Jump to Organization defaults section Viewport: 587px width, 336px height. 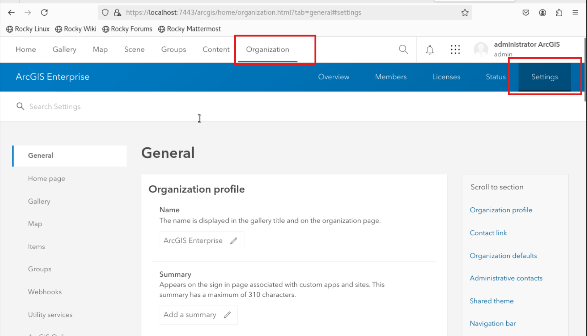[x=503, y=256]
